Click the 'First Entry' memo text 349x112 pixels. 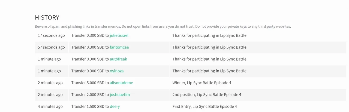(x=205, y=107)
